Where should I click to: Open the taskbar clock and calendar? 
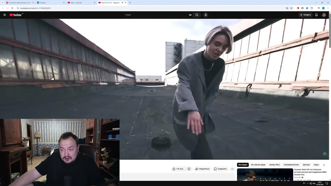point(320,183)
